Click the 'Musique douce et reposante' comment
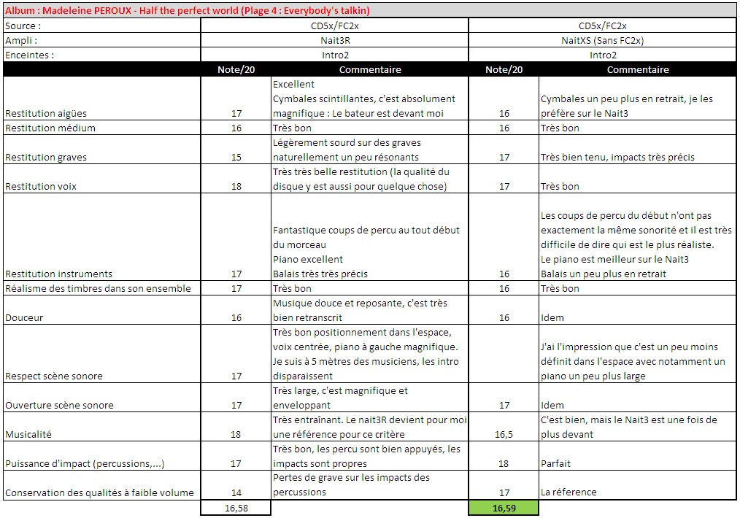 point(369,309)
